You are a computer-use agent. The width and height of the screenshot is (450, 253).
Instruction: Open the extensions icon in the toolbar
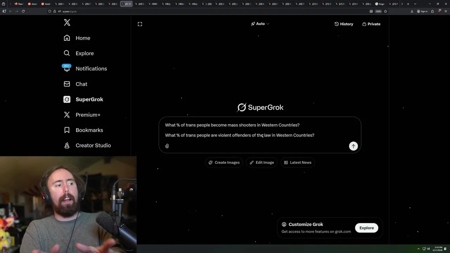432,11
